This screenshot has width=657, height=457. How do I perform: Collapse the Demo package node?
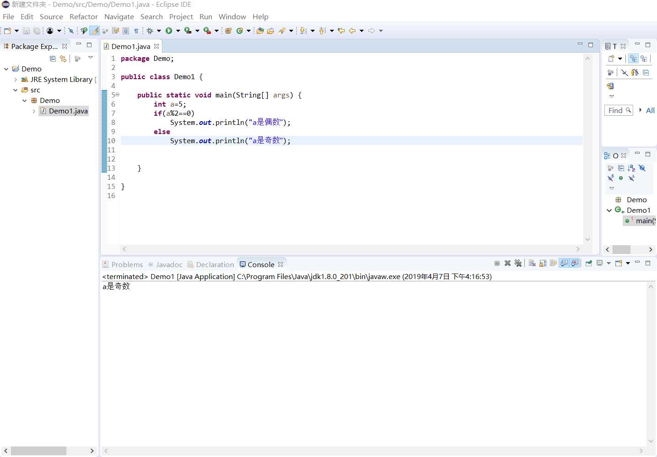(x=25, y=101)
